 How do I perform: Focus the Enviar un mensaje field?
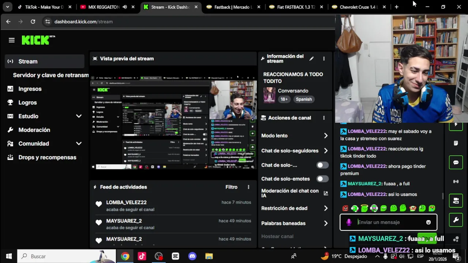[388, 222]
